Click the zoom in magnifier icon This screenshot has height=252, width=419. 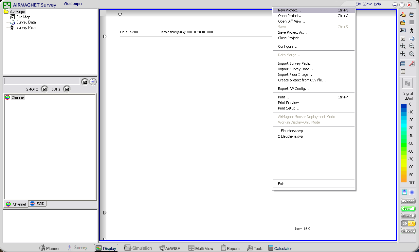[403, 46]
